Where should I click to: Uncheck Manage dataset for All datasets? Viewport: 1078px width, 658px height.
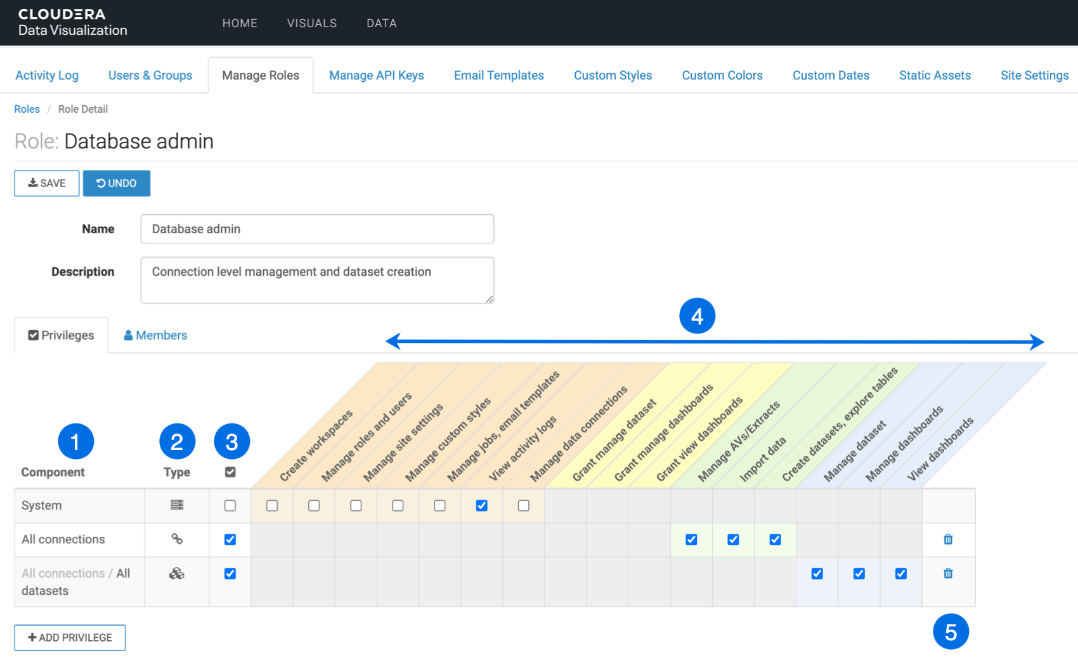[x=817, y=574]
